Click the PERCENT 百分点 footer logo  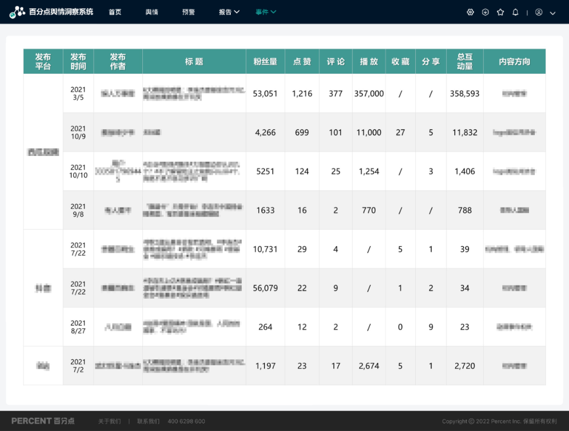(43, 421)
